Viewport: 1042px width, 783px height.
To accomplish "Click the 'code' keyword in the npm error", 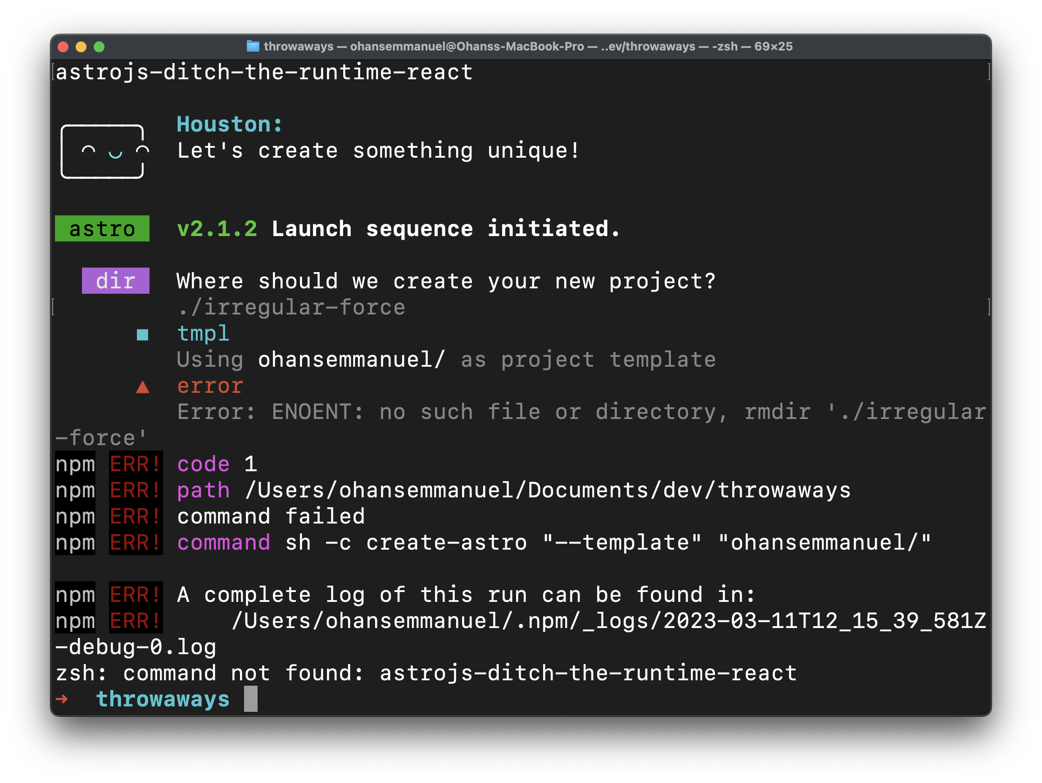I will (204, 464).
